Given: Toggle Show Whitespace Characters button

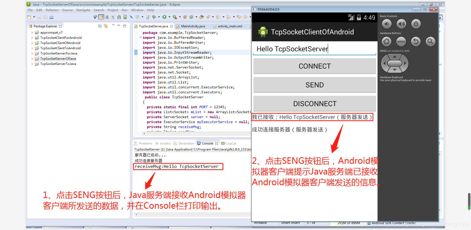Looking at the screenshot, I should point(113,17).
